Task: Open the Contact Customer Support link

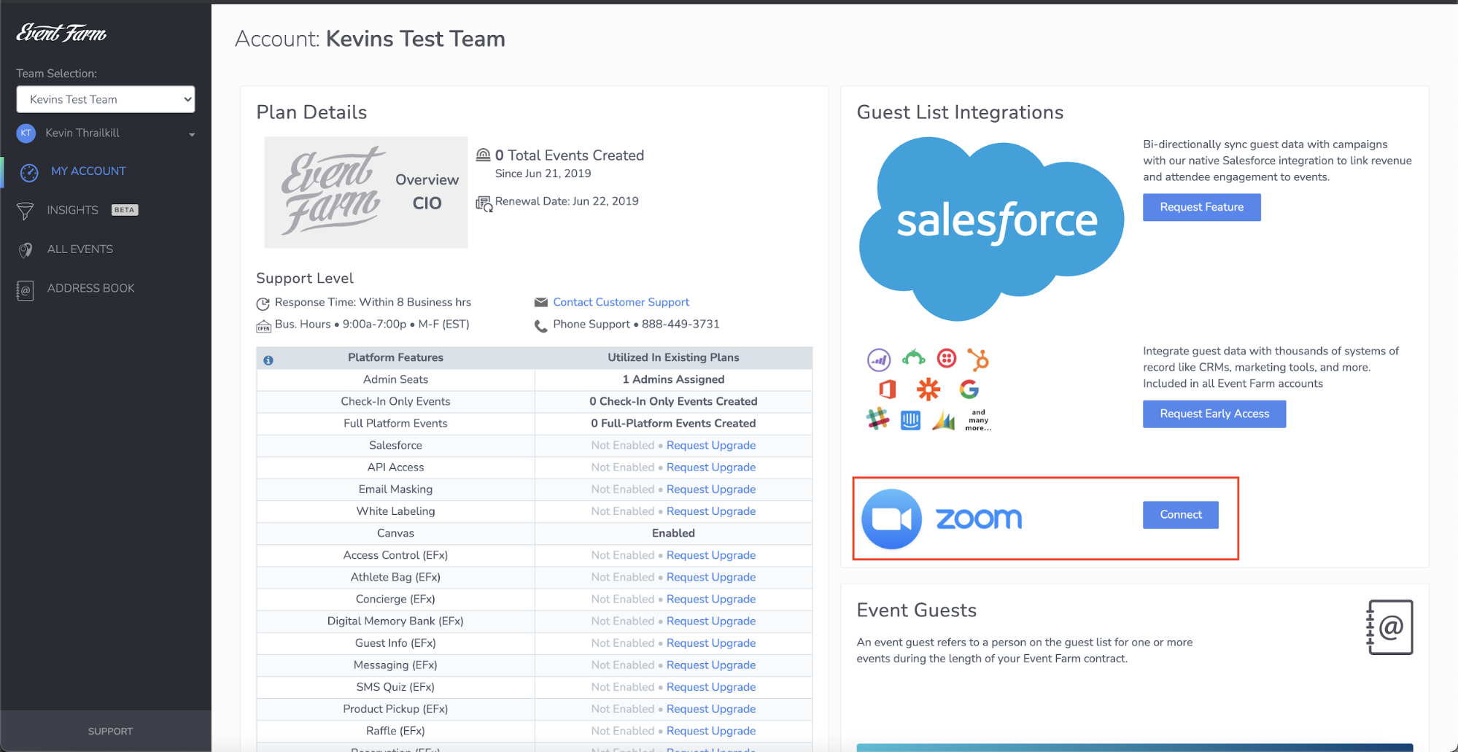Action: coord(621,302)
